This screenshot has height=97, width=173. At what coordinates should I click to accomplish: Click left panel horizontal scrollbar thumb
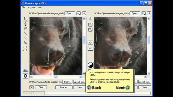[x=56, y=77]
